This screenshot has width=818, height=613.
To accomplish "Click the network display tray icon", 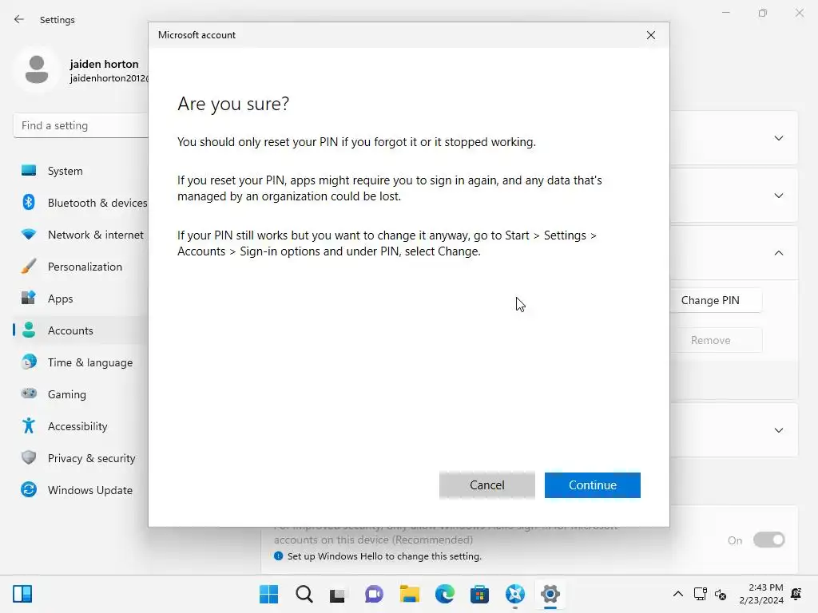I will (x=700, y=594).
